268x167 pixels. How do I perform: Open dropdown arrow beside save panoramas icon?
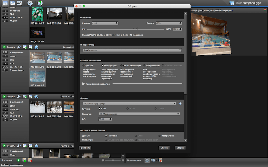157,161
